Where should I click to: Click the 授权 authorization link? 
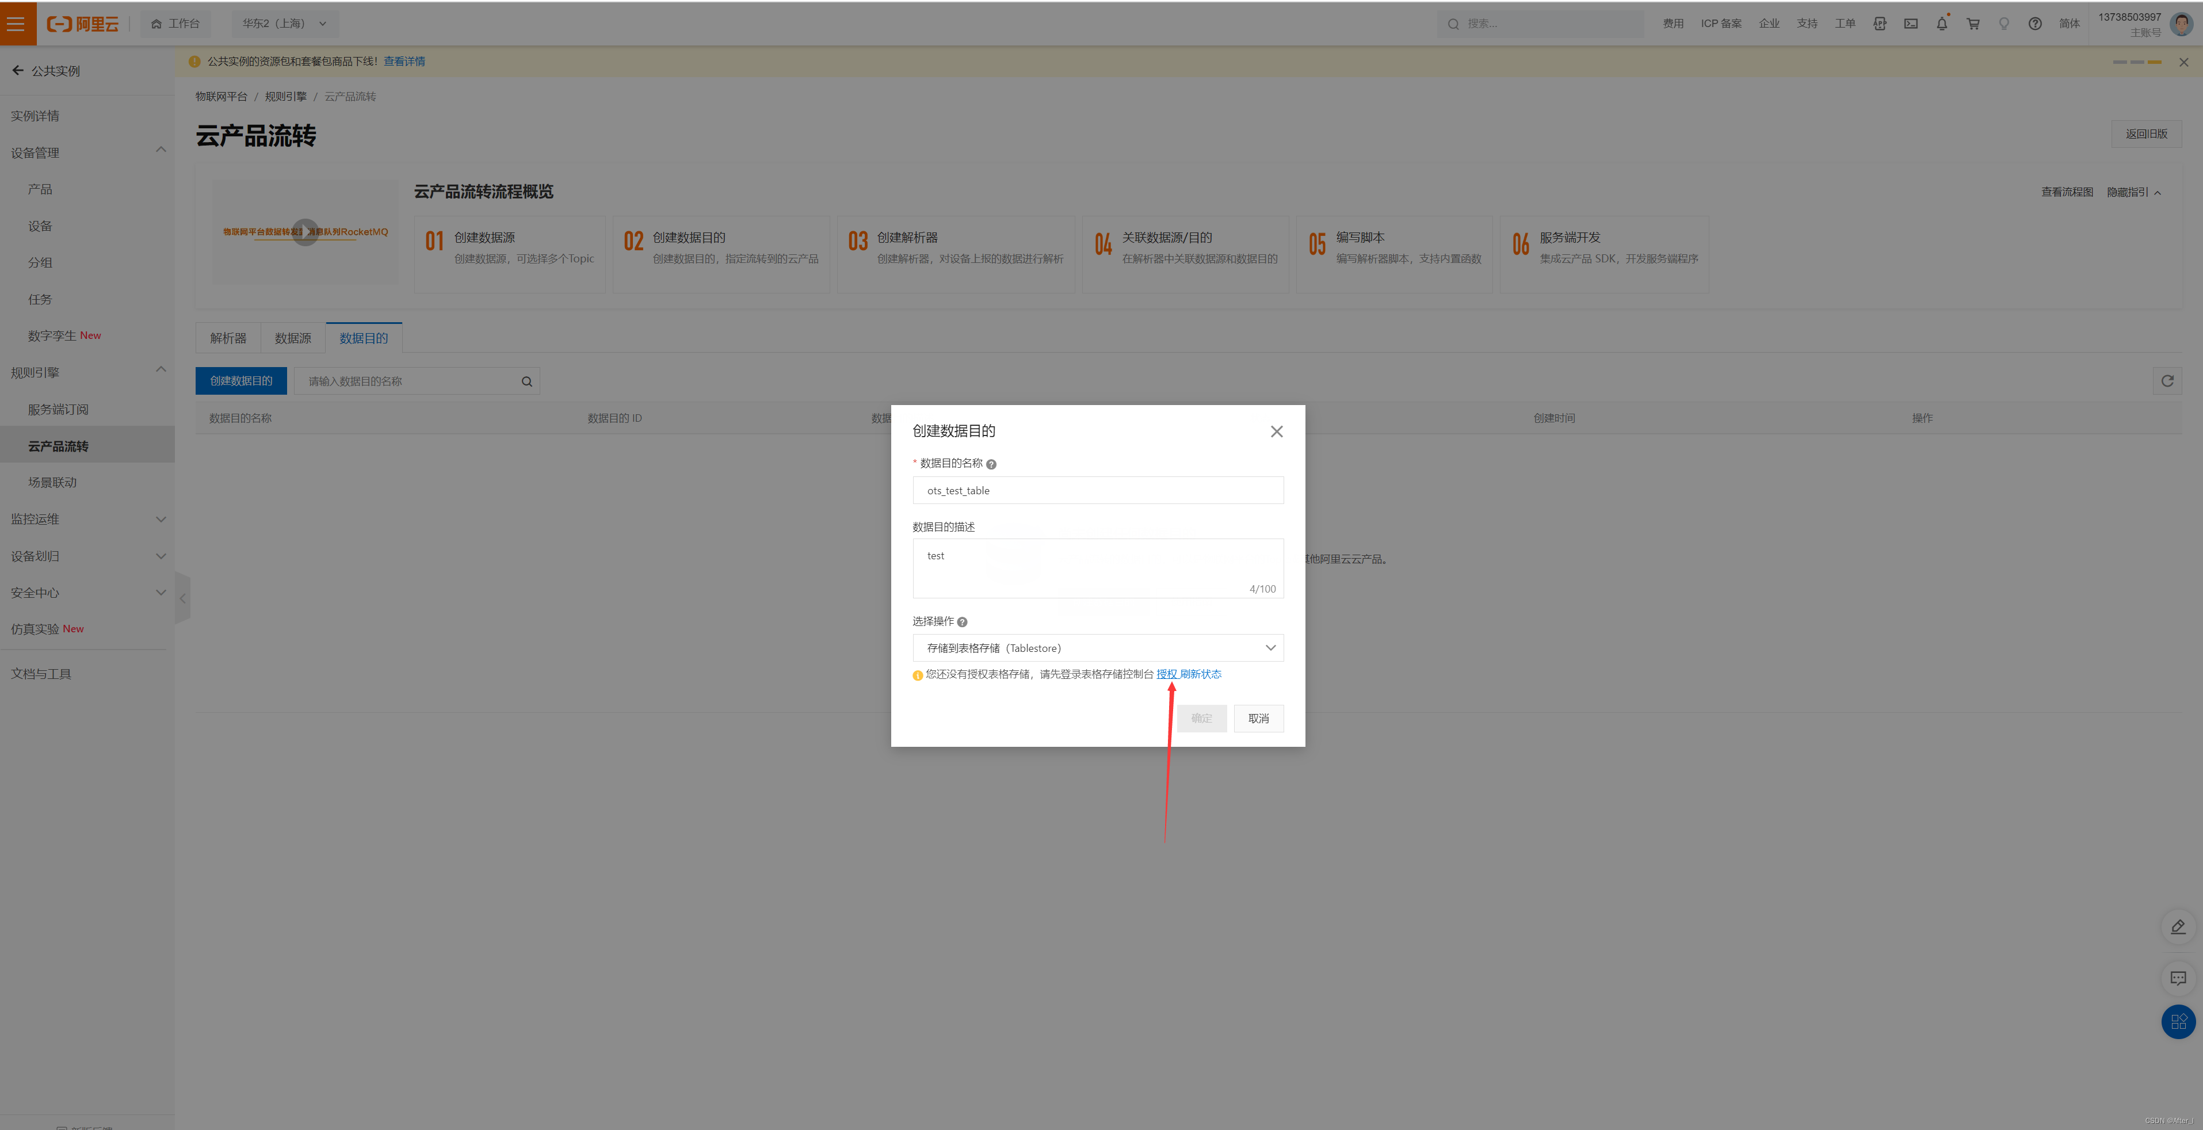pyautogui.click(x=1166, y=674)
